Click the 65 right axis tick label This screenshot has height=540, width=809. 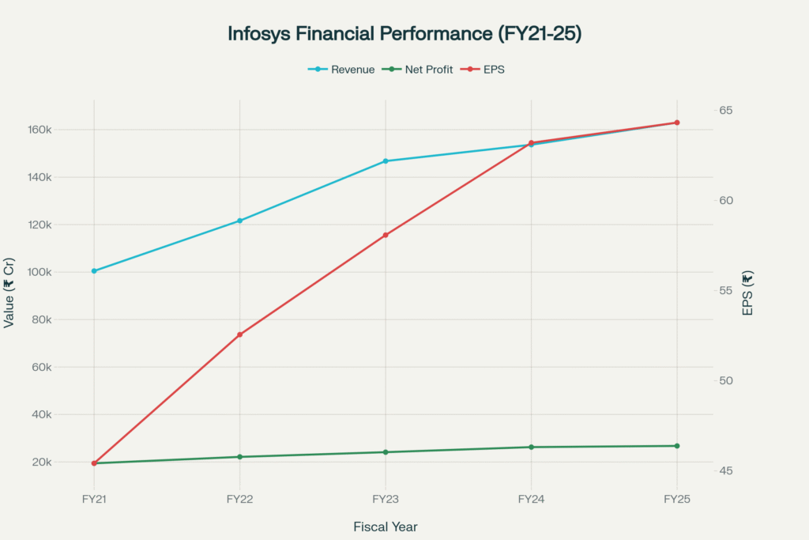coord(726,111)
